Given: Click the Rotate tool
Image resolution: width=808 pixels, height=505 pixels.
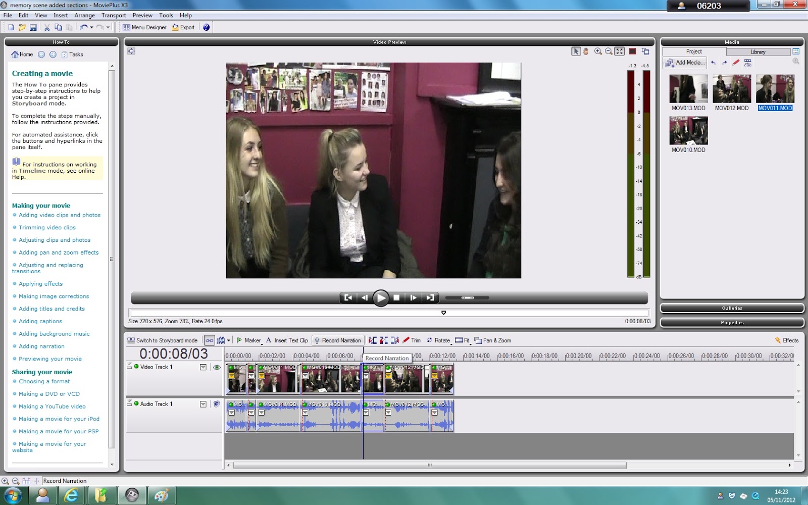Looking at the screenshot, I should (x=440, y=340).
